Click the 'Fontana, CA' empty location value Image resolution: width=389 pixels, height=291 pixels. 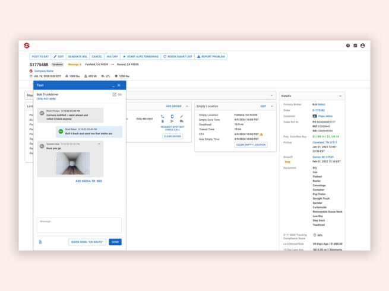tap(246, 115)
